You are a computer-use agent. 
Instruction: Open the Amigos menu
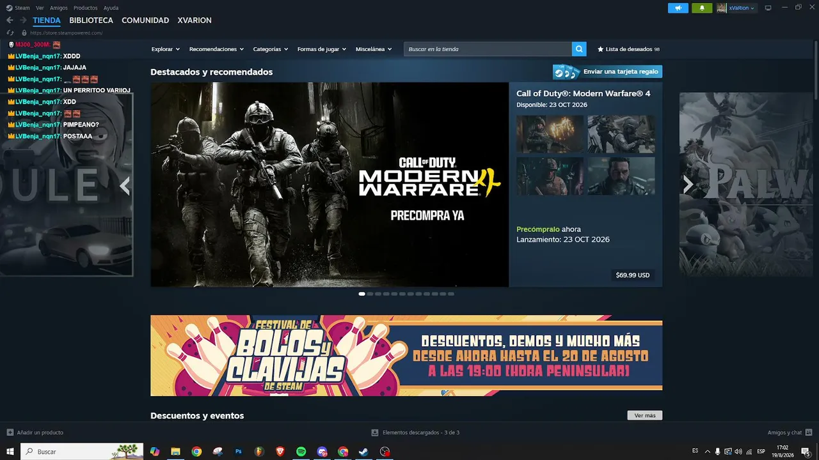point(59,8)
